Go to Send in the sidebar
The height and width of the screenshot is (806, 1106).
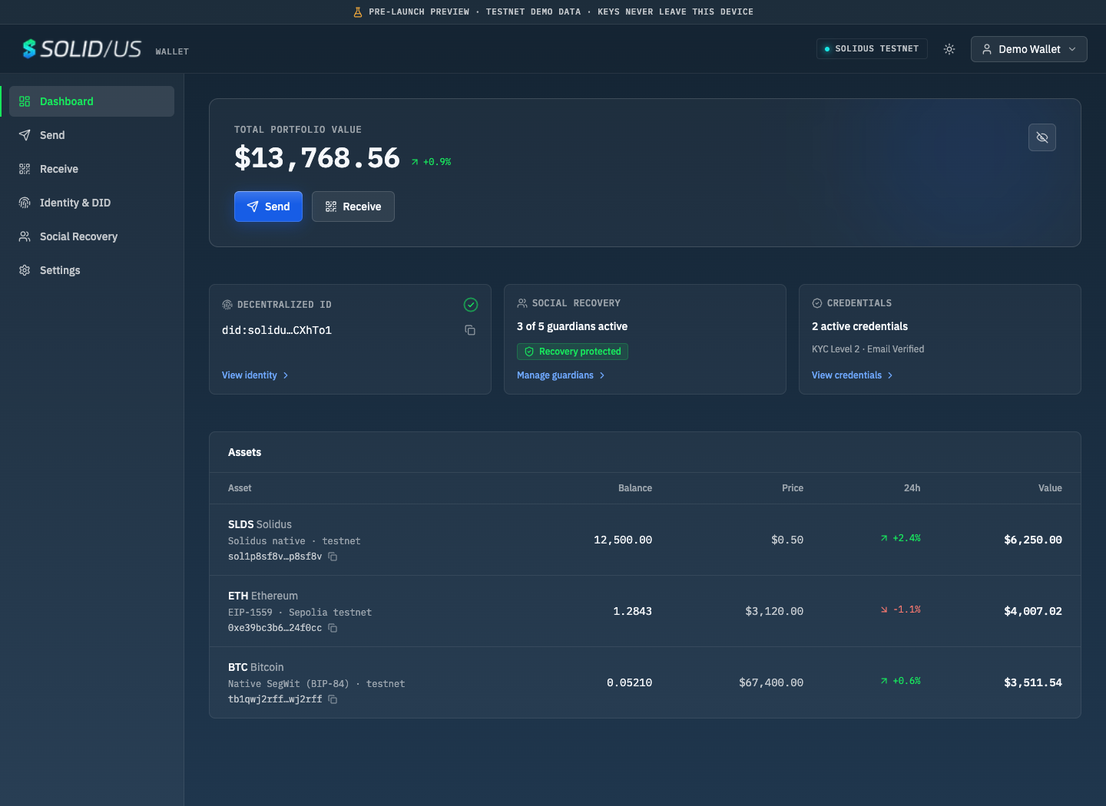pyautogui.click(x=91, y=135)
